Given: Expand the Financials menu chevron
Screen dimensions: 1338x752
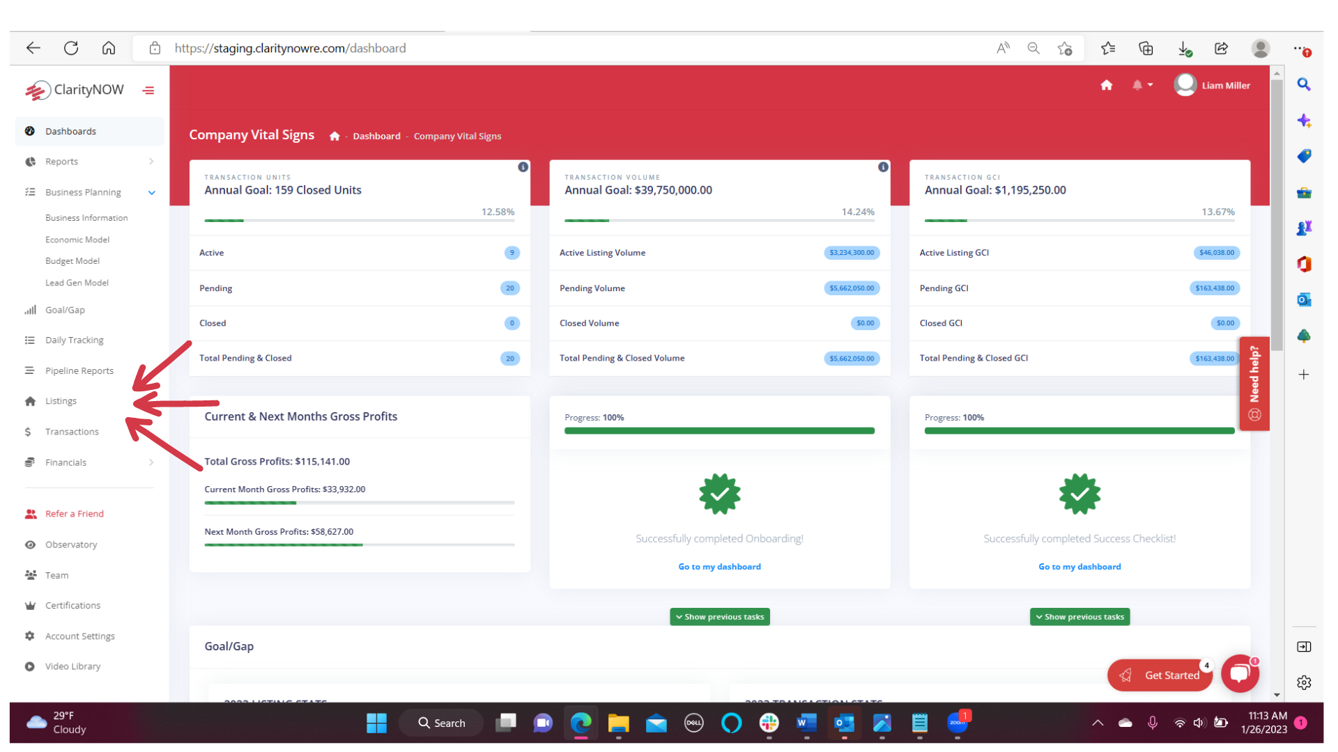Looking at the screenshot, I should tap(151, 462).
